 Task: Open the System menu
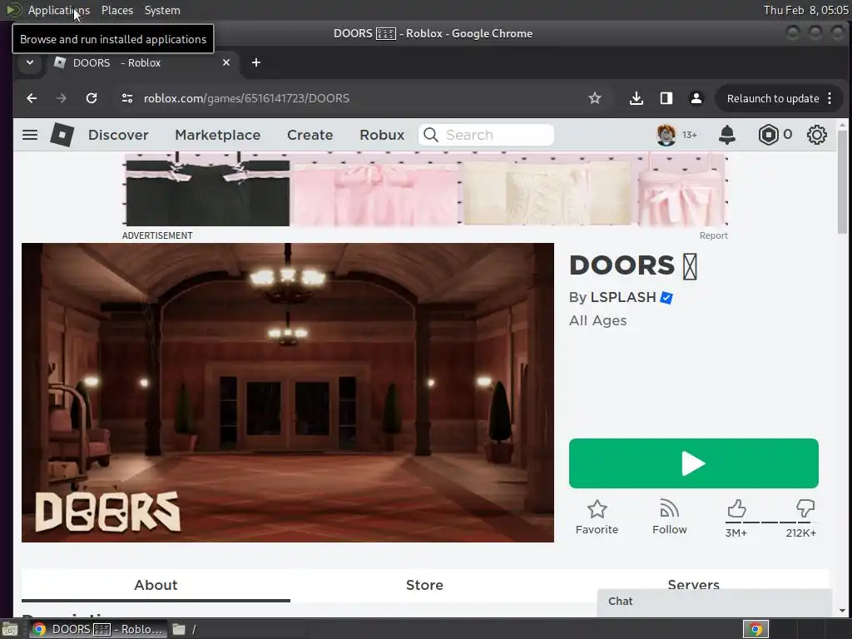(162, 10)
